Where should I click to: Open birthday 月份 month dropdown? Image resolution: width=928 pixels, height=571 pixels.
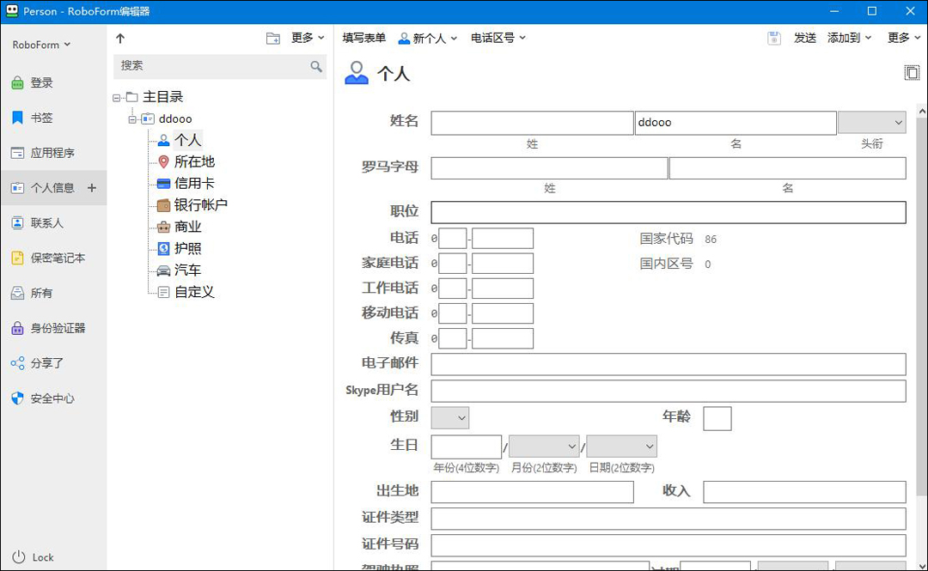544,446
